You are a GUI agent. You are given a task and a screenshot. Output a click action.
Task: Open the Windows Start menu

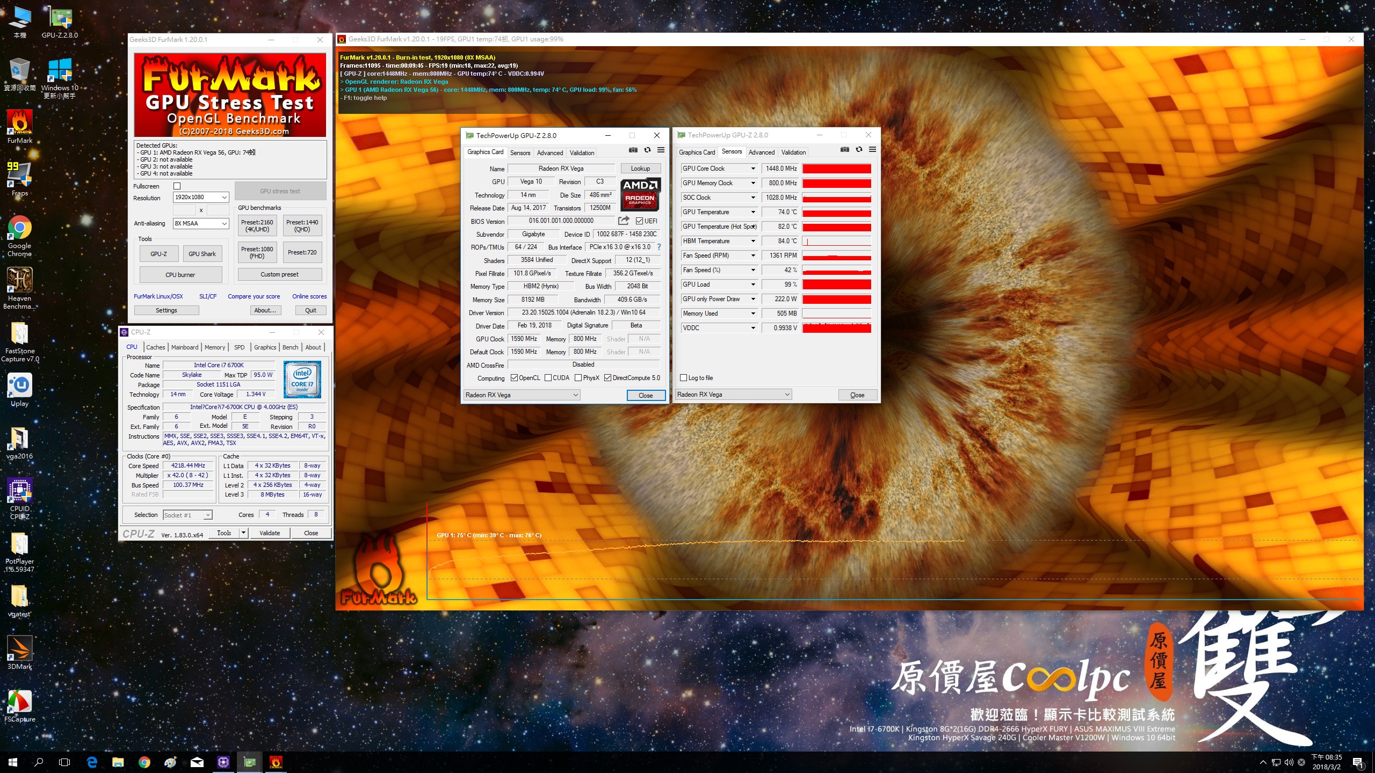coord(13,762)
